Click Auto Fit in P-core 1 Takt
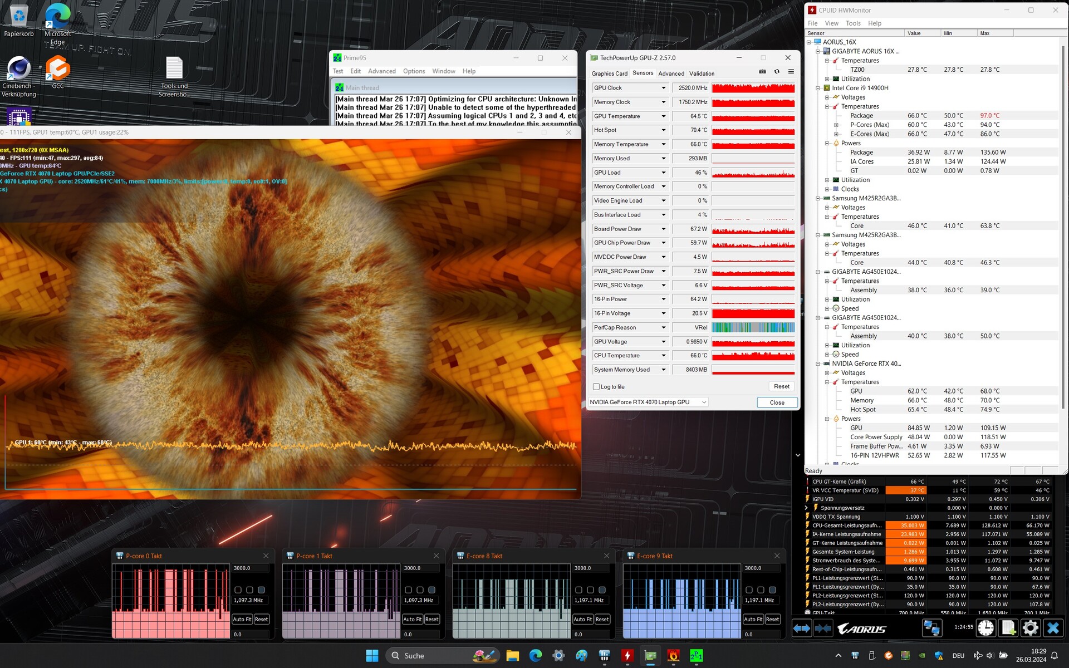 [x=412, y=619]
